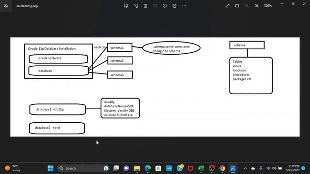310x174 pixels.
Task: Open Wi-Fi network settings in tray
Action: (x=268, y=168)
